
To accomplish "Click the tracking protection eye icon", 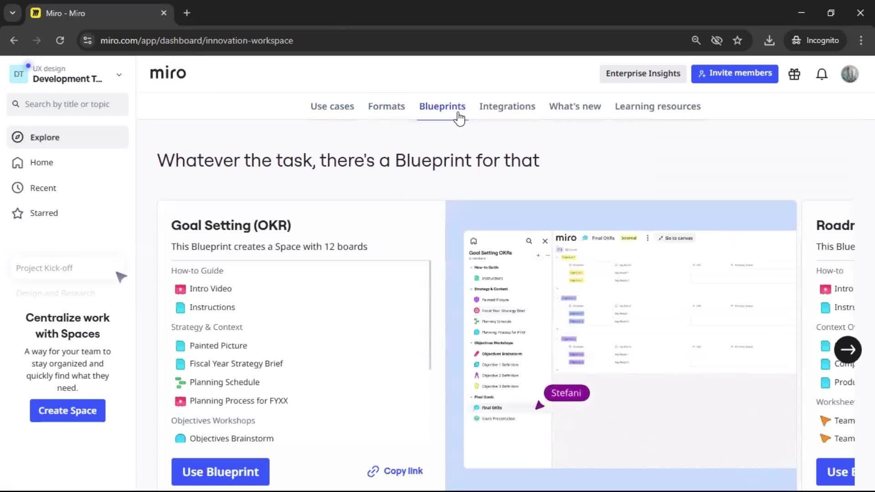I will pyautogui.click(x=717, y=40).
